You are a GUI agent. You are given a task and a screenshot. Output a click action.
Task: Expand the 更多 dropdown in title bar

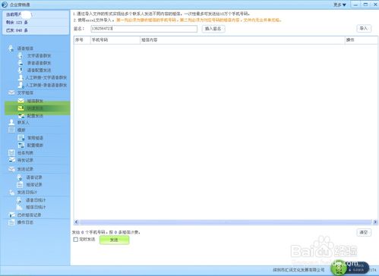[x=340, y=5]
